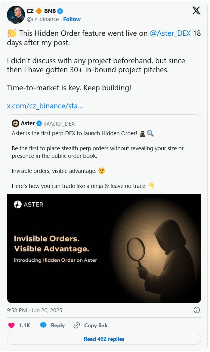Read 492 replies
The image size is (210, 352).
click(x=104, y=339)
